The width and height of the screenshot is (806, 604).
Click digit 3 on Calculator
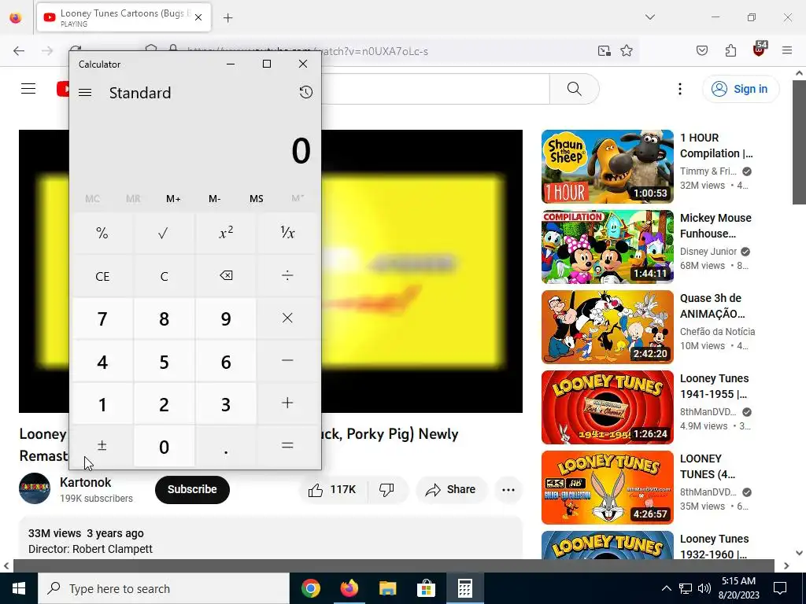coord(226,403)
